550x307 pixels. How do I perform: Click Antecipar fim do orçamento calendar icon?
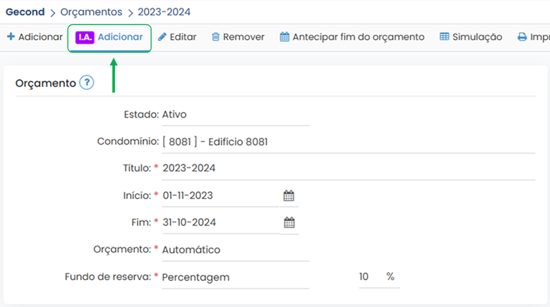coord(284,37)
